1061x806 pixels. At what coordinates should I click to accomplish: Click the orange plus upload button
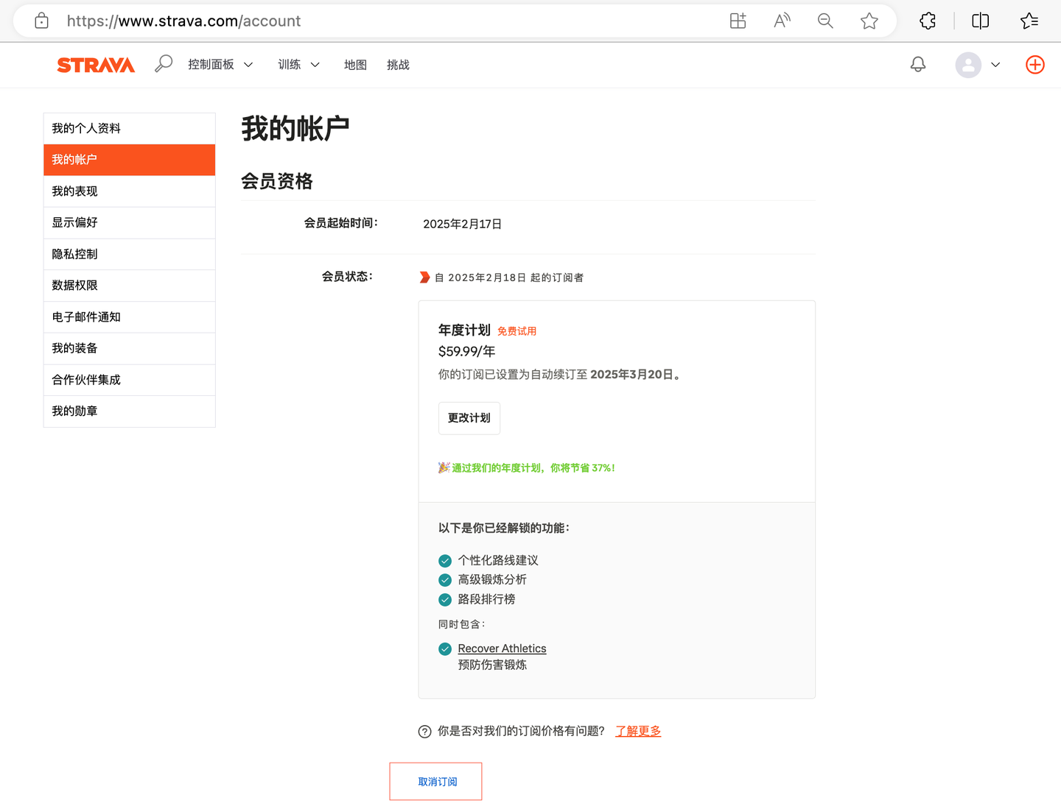[1034, 65]
